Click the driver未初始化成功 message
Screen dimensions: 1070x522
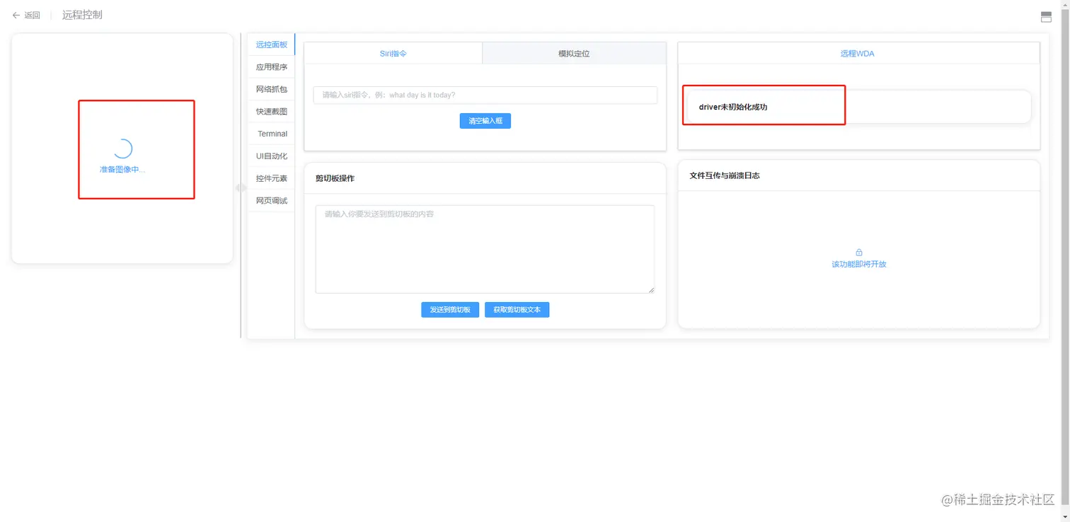pos(733,107)
